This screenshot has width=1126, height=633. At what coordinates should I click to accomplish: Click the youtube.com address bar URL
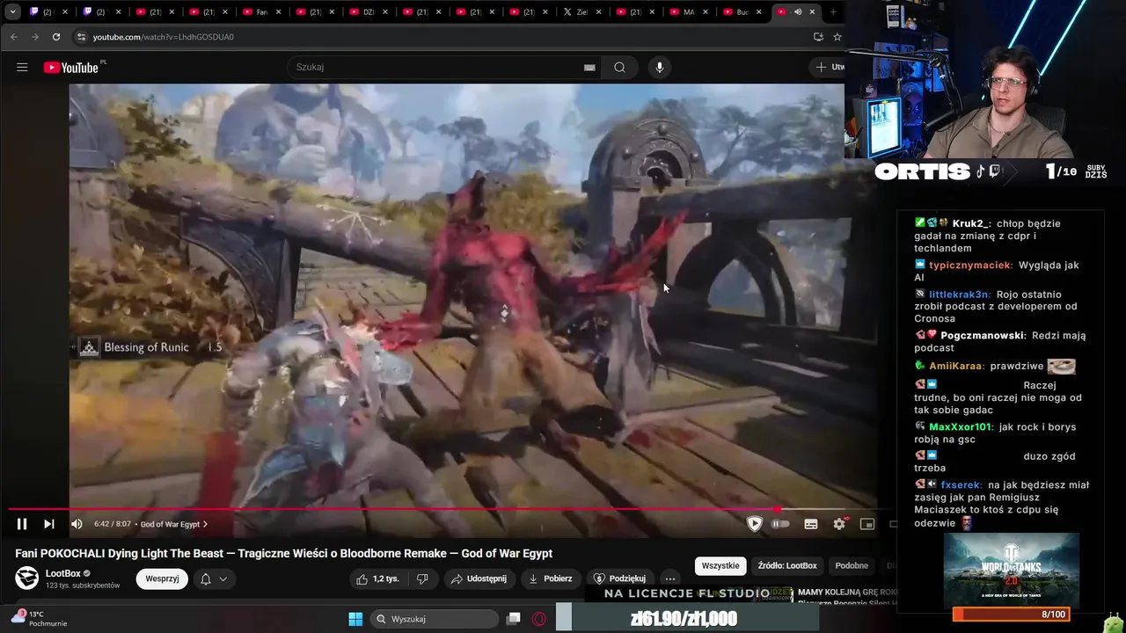pyautogui.click(x=164, y=37)
